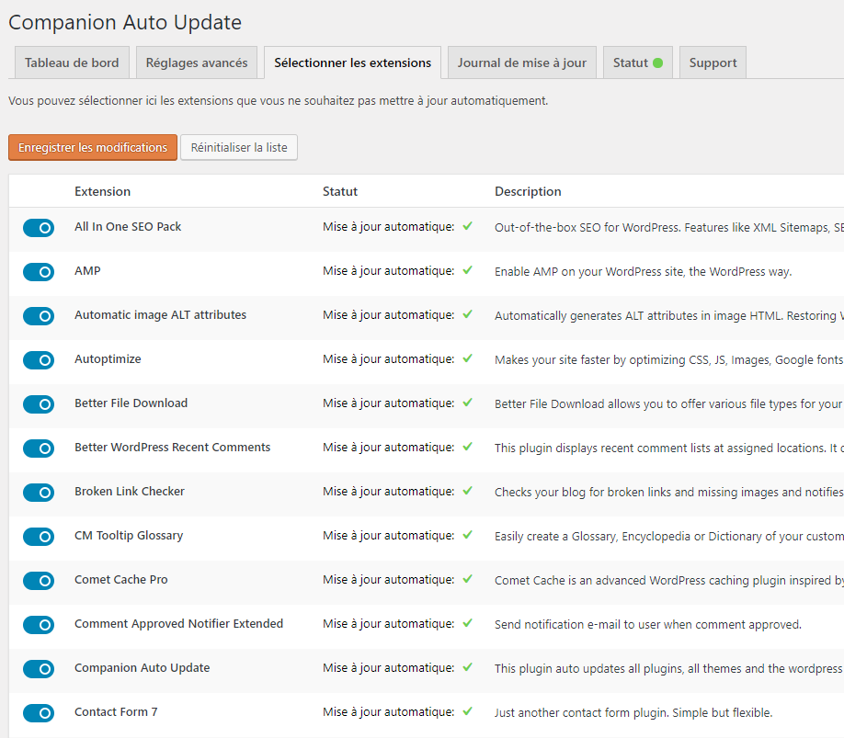This screenshot has height=738, width=844.
Task: Click the Comet Cache Pro name
Action: coord(121,579)
